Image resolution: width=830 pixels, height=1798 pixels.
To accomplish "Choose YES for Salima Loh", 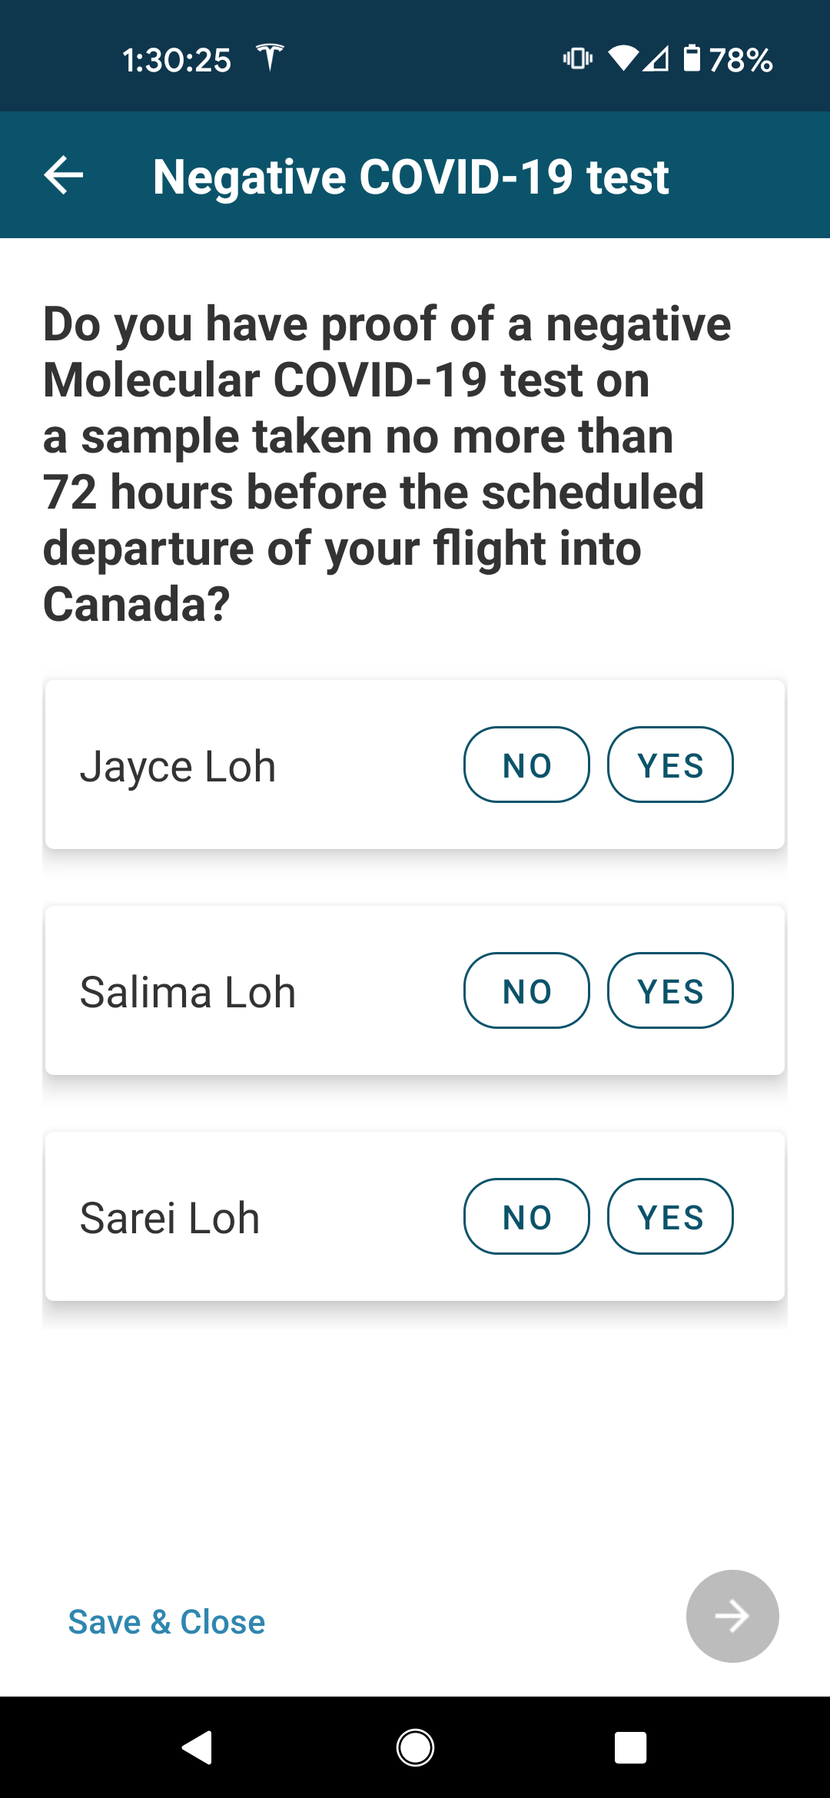I will (x=670, y=991).
